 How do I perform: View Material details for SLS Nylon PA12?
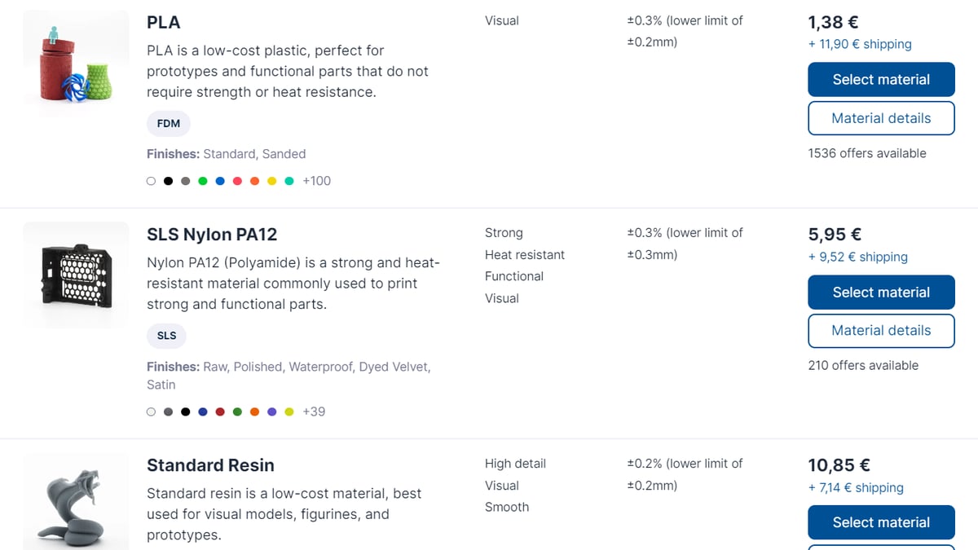(x=881, y=331)
